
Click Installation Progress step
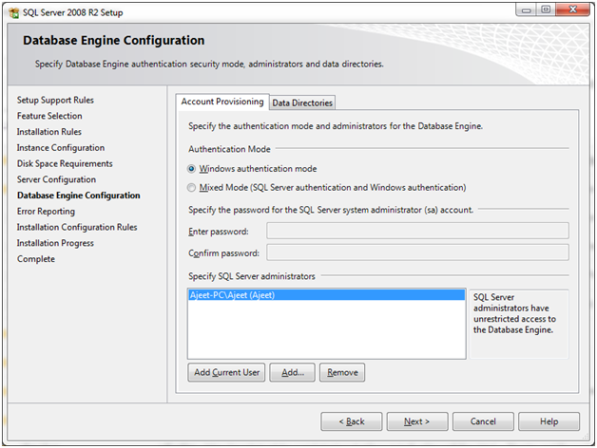(55, 243)
